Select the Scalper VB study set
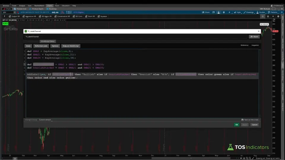The image size is (285, 160). (x=14, y=16)
